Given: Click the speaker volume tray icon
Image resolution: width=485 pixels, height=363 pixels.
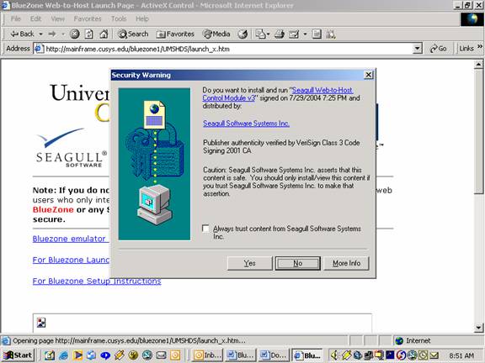Looking at the screenshot, I should pyautogui.click(x=334, y=355).
